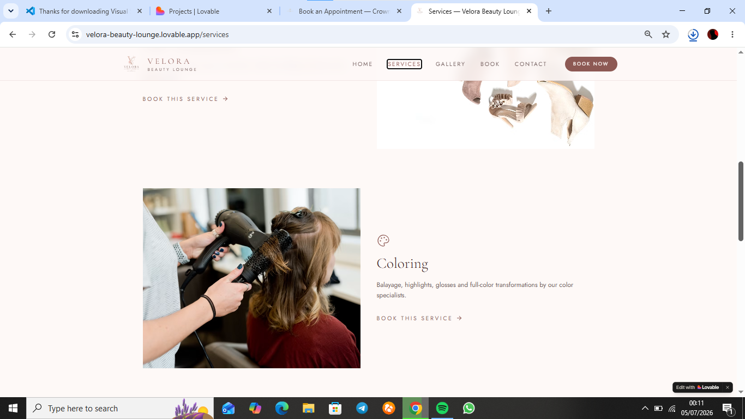Click the Edit with Lovable badge
Viewport: 745px width, 419px height.
698,387
